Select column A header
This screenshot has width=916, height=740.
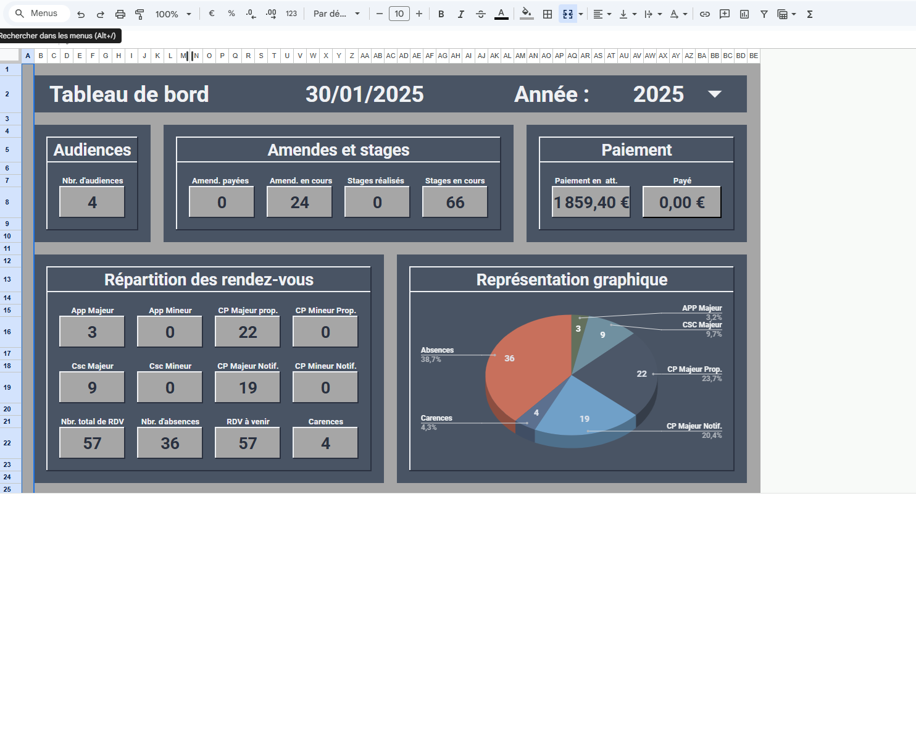tap(28, 56)
